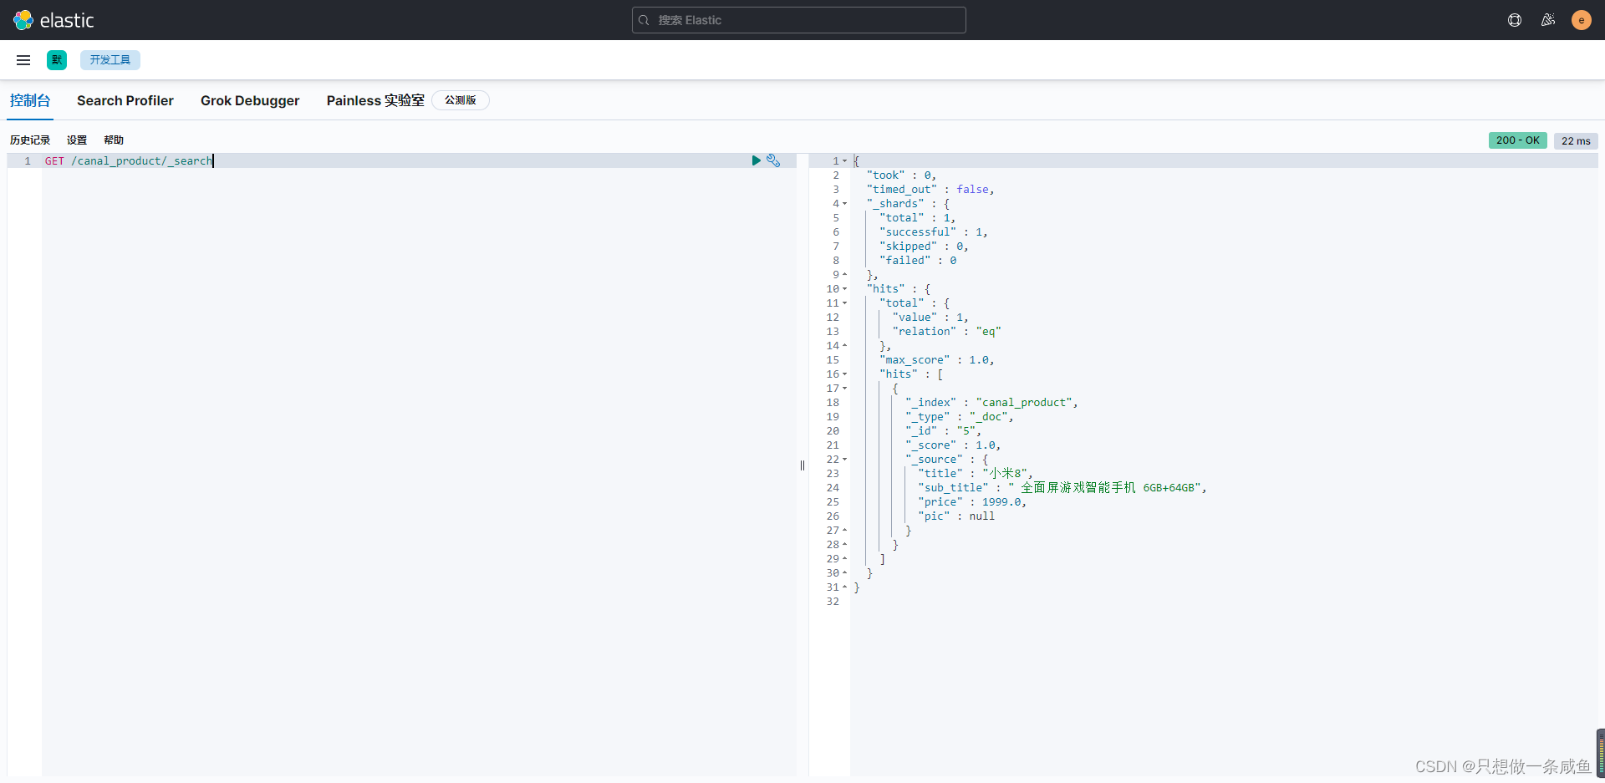The height and width of the screenshot is (783, 1605).
Task: Open the wrench actions menu icon
Action: [x=773, y=160]
